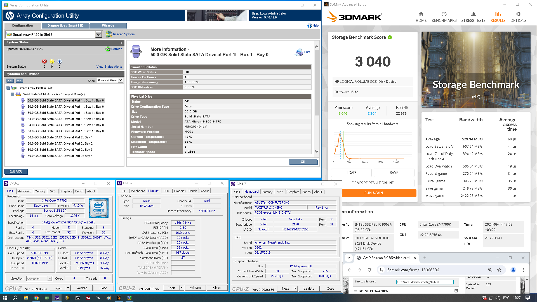Click the LOAD button in 3DMark
Image resolution: width=537 pixels, height=302 pixels.
(351, 173)
